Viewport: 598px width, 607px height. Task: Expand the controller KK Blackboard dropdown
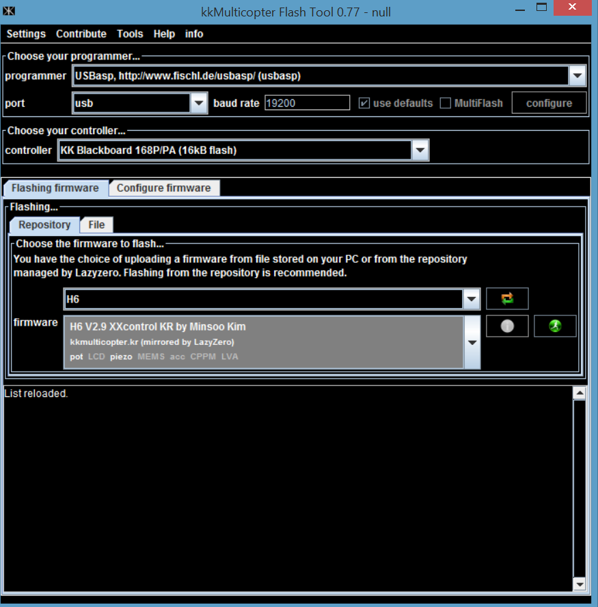(x=420, y=150)
